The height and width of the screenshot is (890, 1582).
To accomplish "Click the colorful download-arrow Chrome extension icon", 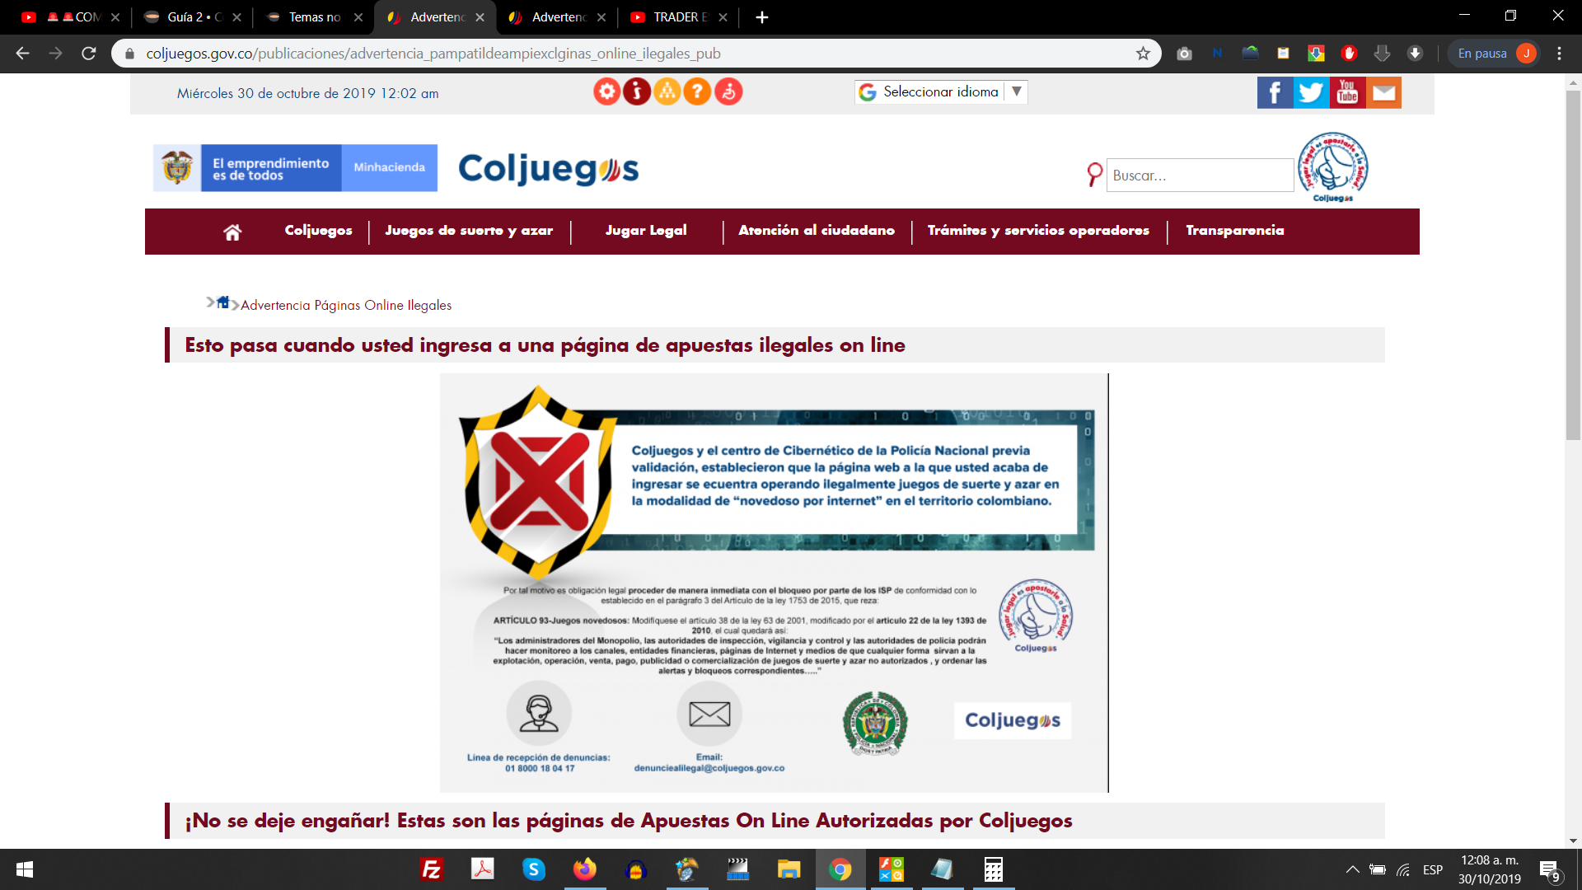I will tap(1316, 54).
